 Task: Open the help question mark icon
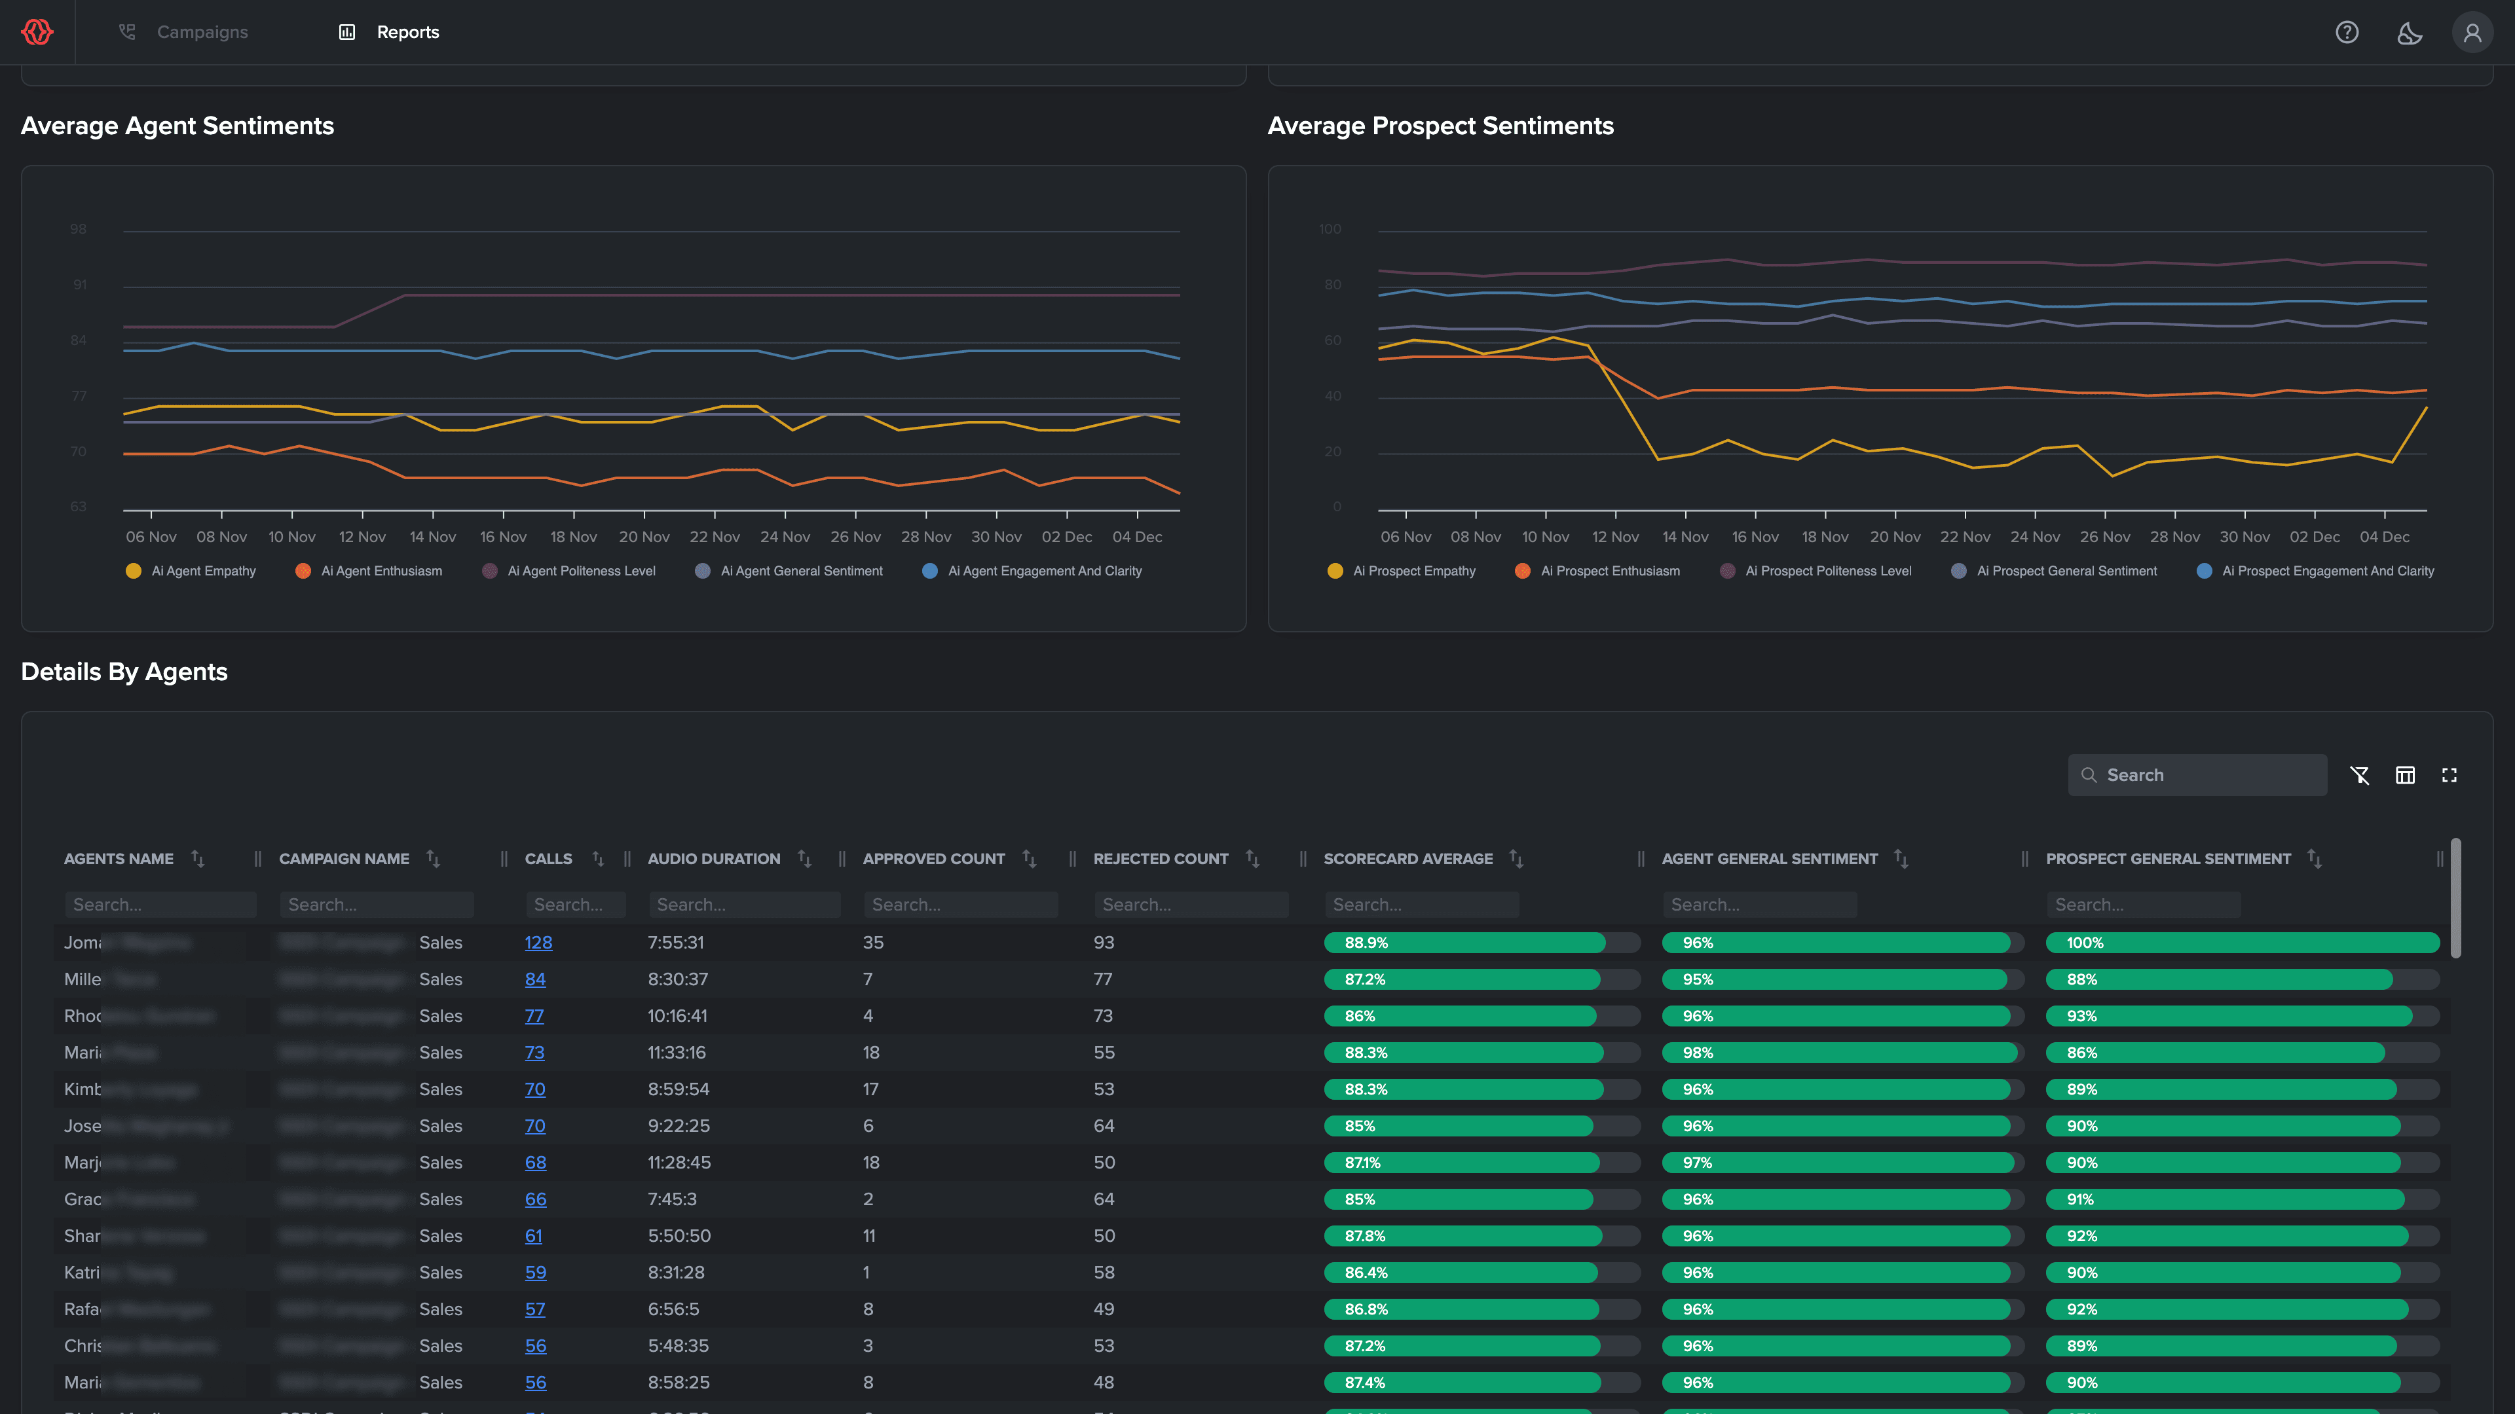(2347, 32)
